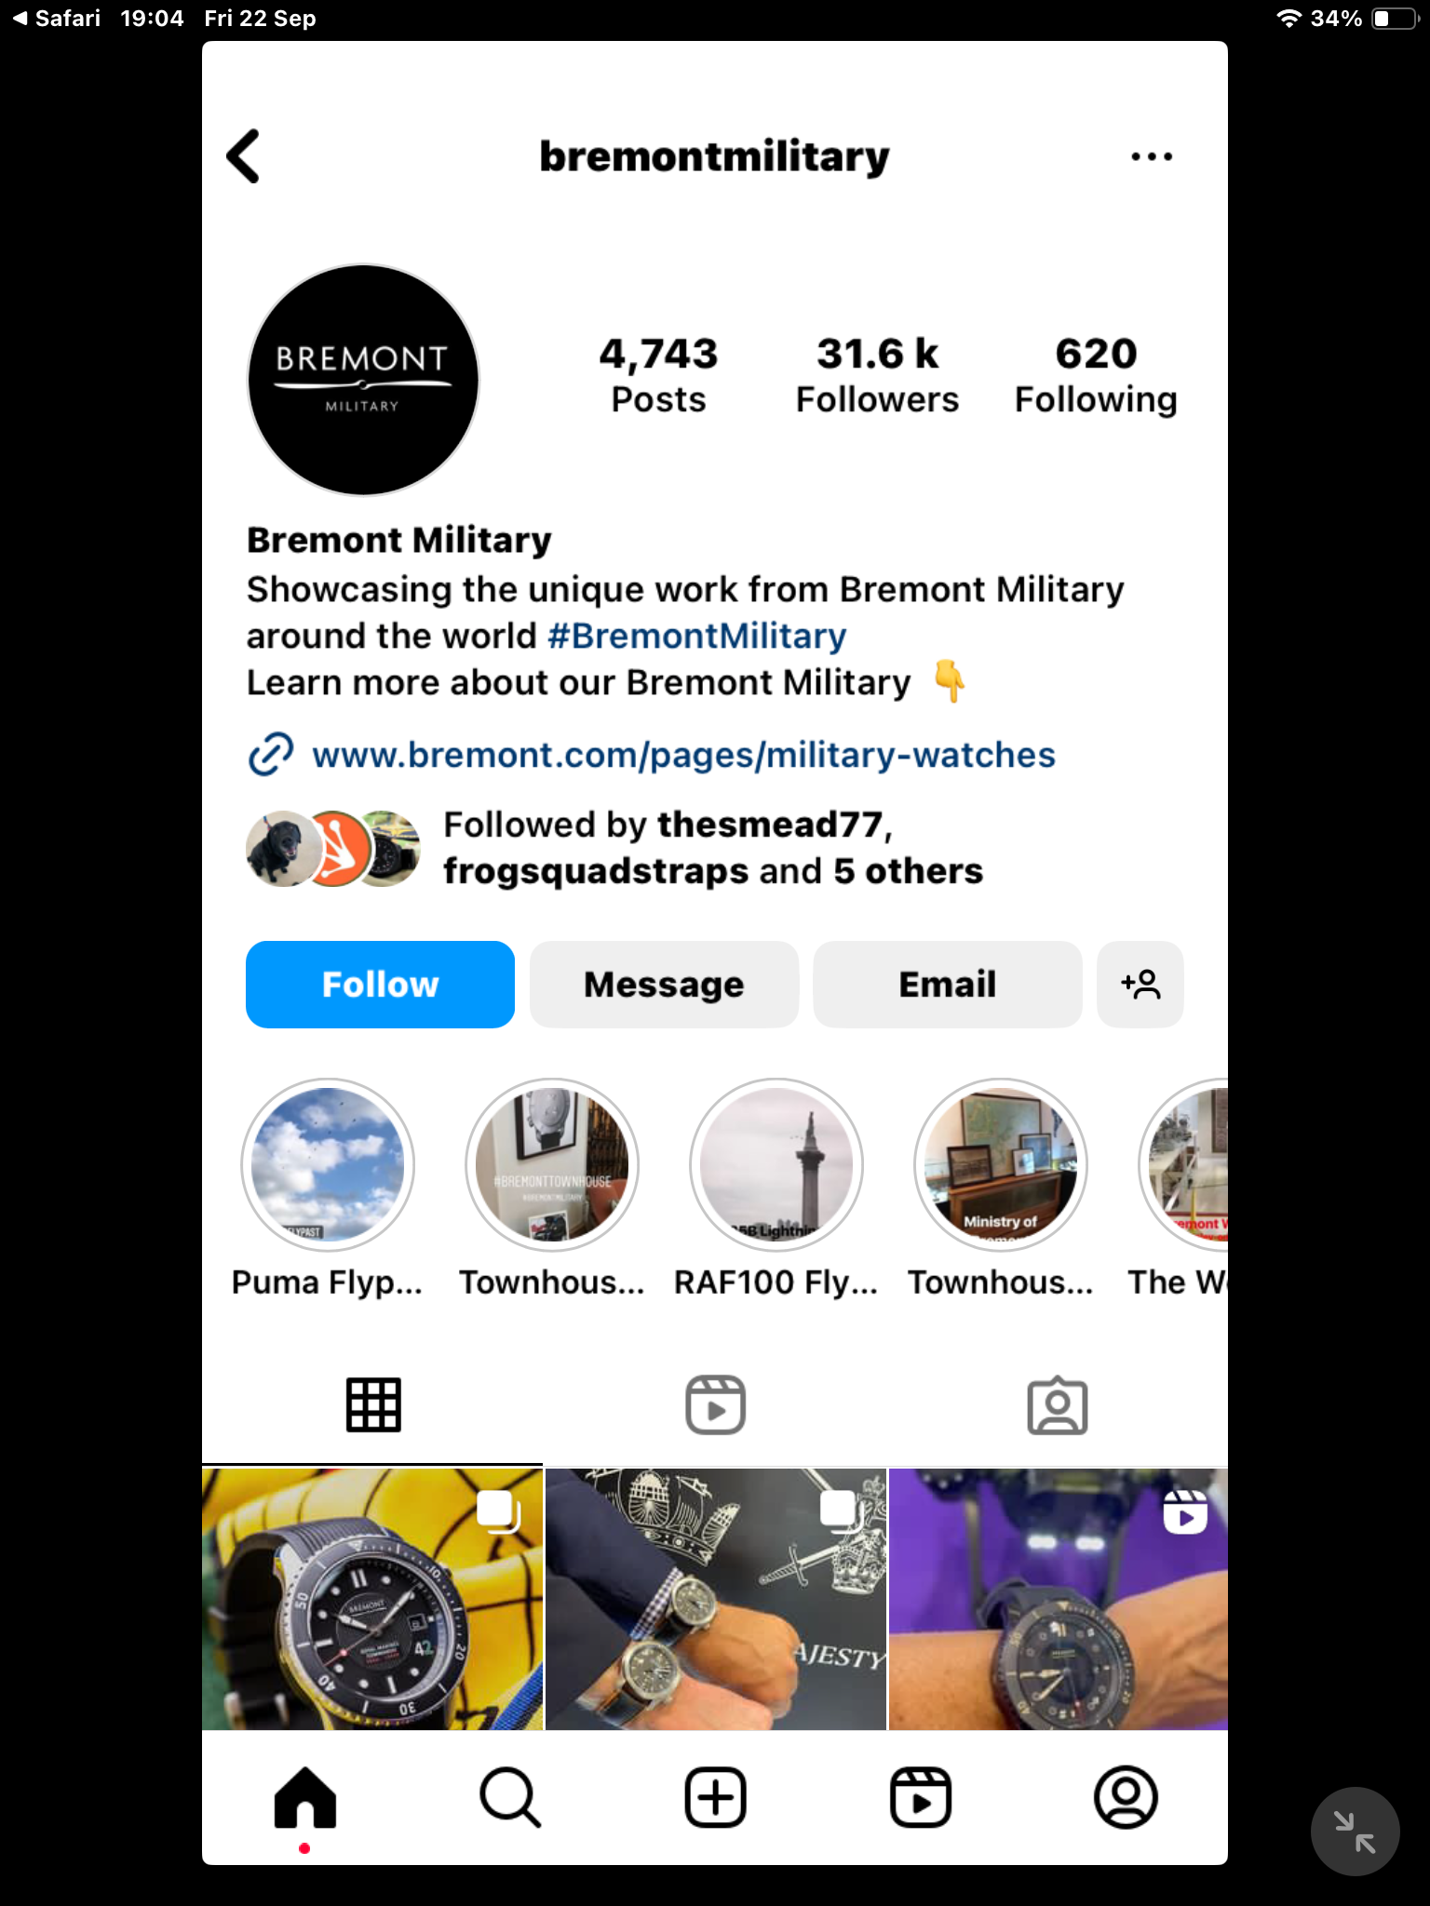Open Search from the bottom bar
The height and width of the screenshot is (1906, 1430).
coord(510,1797)
